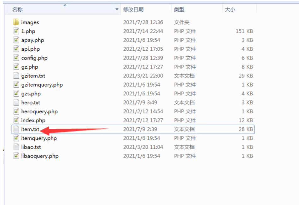Click the item.txt document icon
The height and width of the screenshot is (205, 299).
(x=16, y=129)
